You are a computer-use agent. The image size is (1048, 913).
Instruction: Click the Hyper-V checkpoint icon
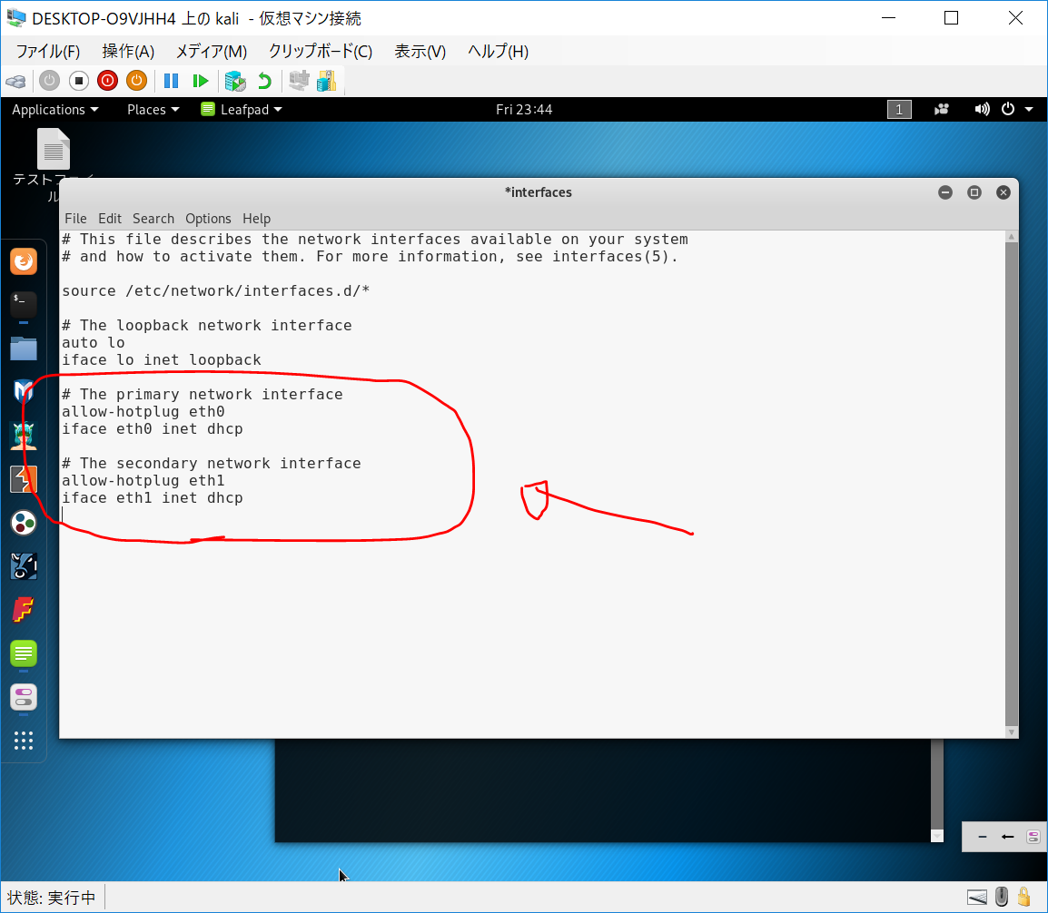coord(235,81)
